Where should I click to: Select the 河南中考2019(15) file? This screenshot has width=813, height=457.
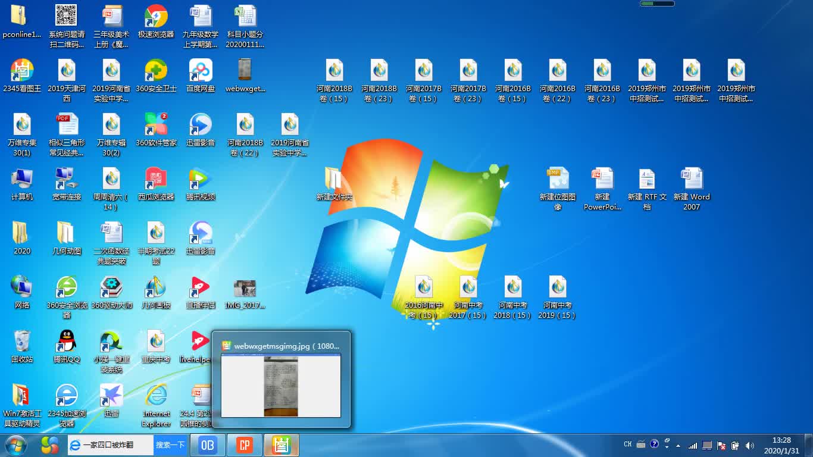pyautogui.click(x=558, y=297)
